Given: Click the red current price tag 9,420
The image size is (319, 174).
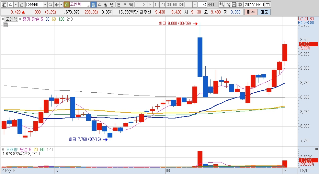Looking at the screenshot, I should 309,44.
